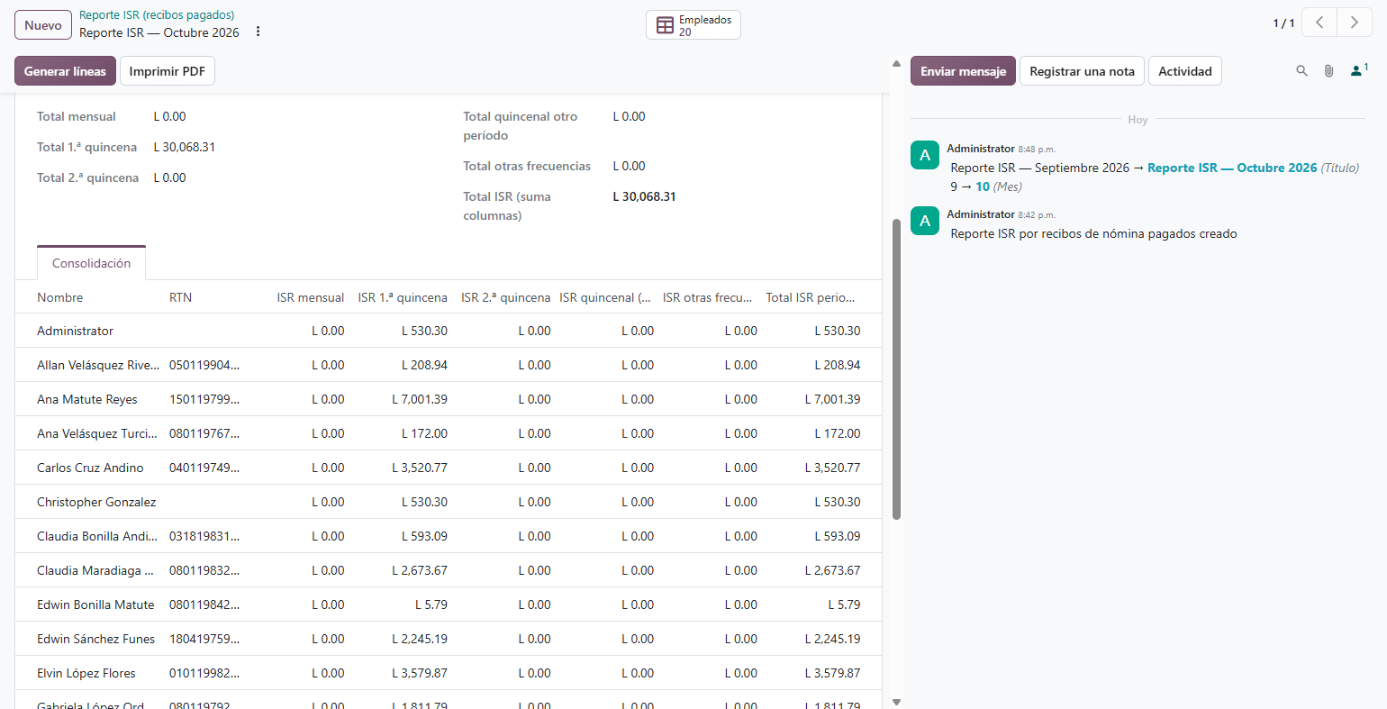The width and height of the screenshot is (1387, 709).
Task: Click Generar líneas button
Action: tap(65, 71)
